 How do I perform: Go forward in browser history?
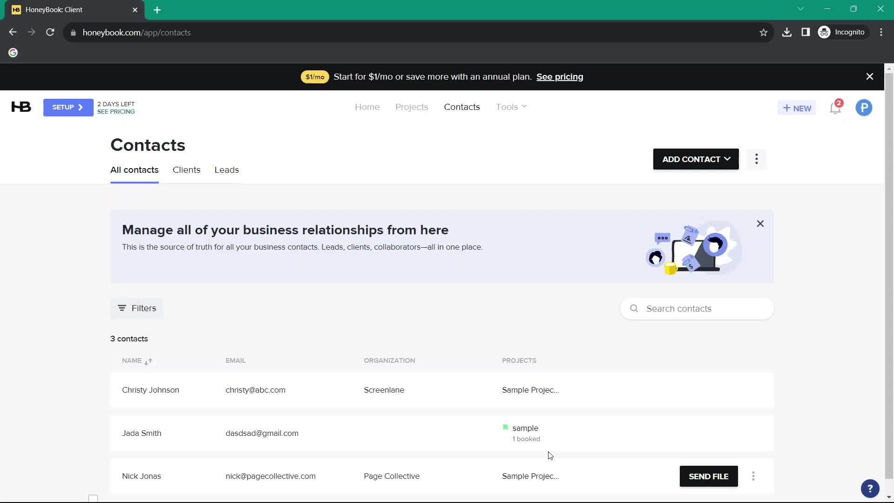pos(32,33)
